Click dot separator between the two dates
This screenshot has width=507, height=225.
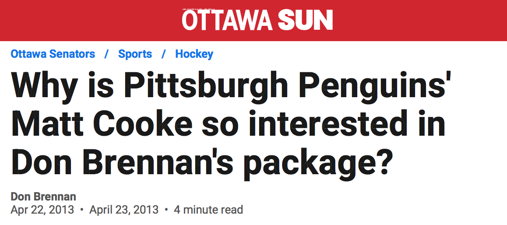click(x=82, y=210)
